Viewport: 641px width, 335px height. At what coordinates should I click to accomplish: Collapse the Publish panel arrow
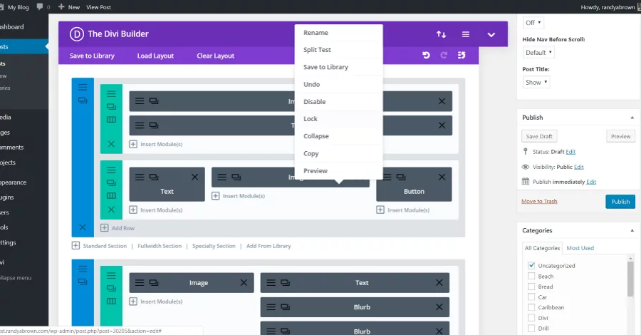pos(632,118)
